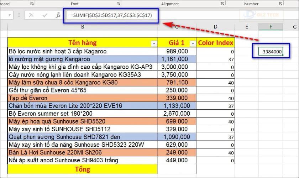
Task: Open the Alignment dialog launcher
Action: pyautogui.click(x=222, y=4)
